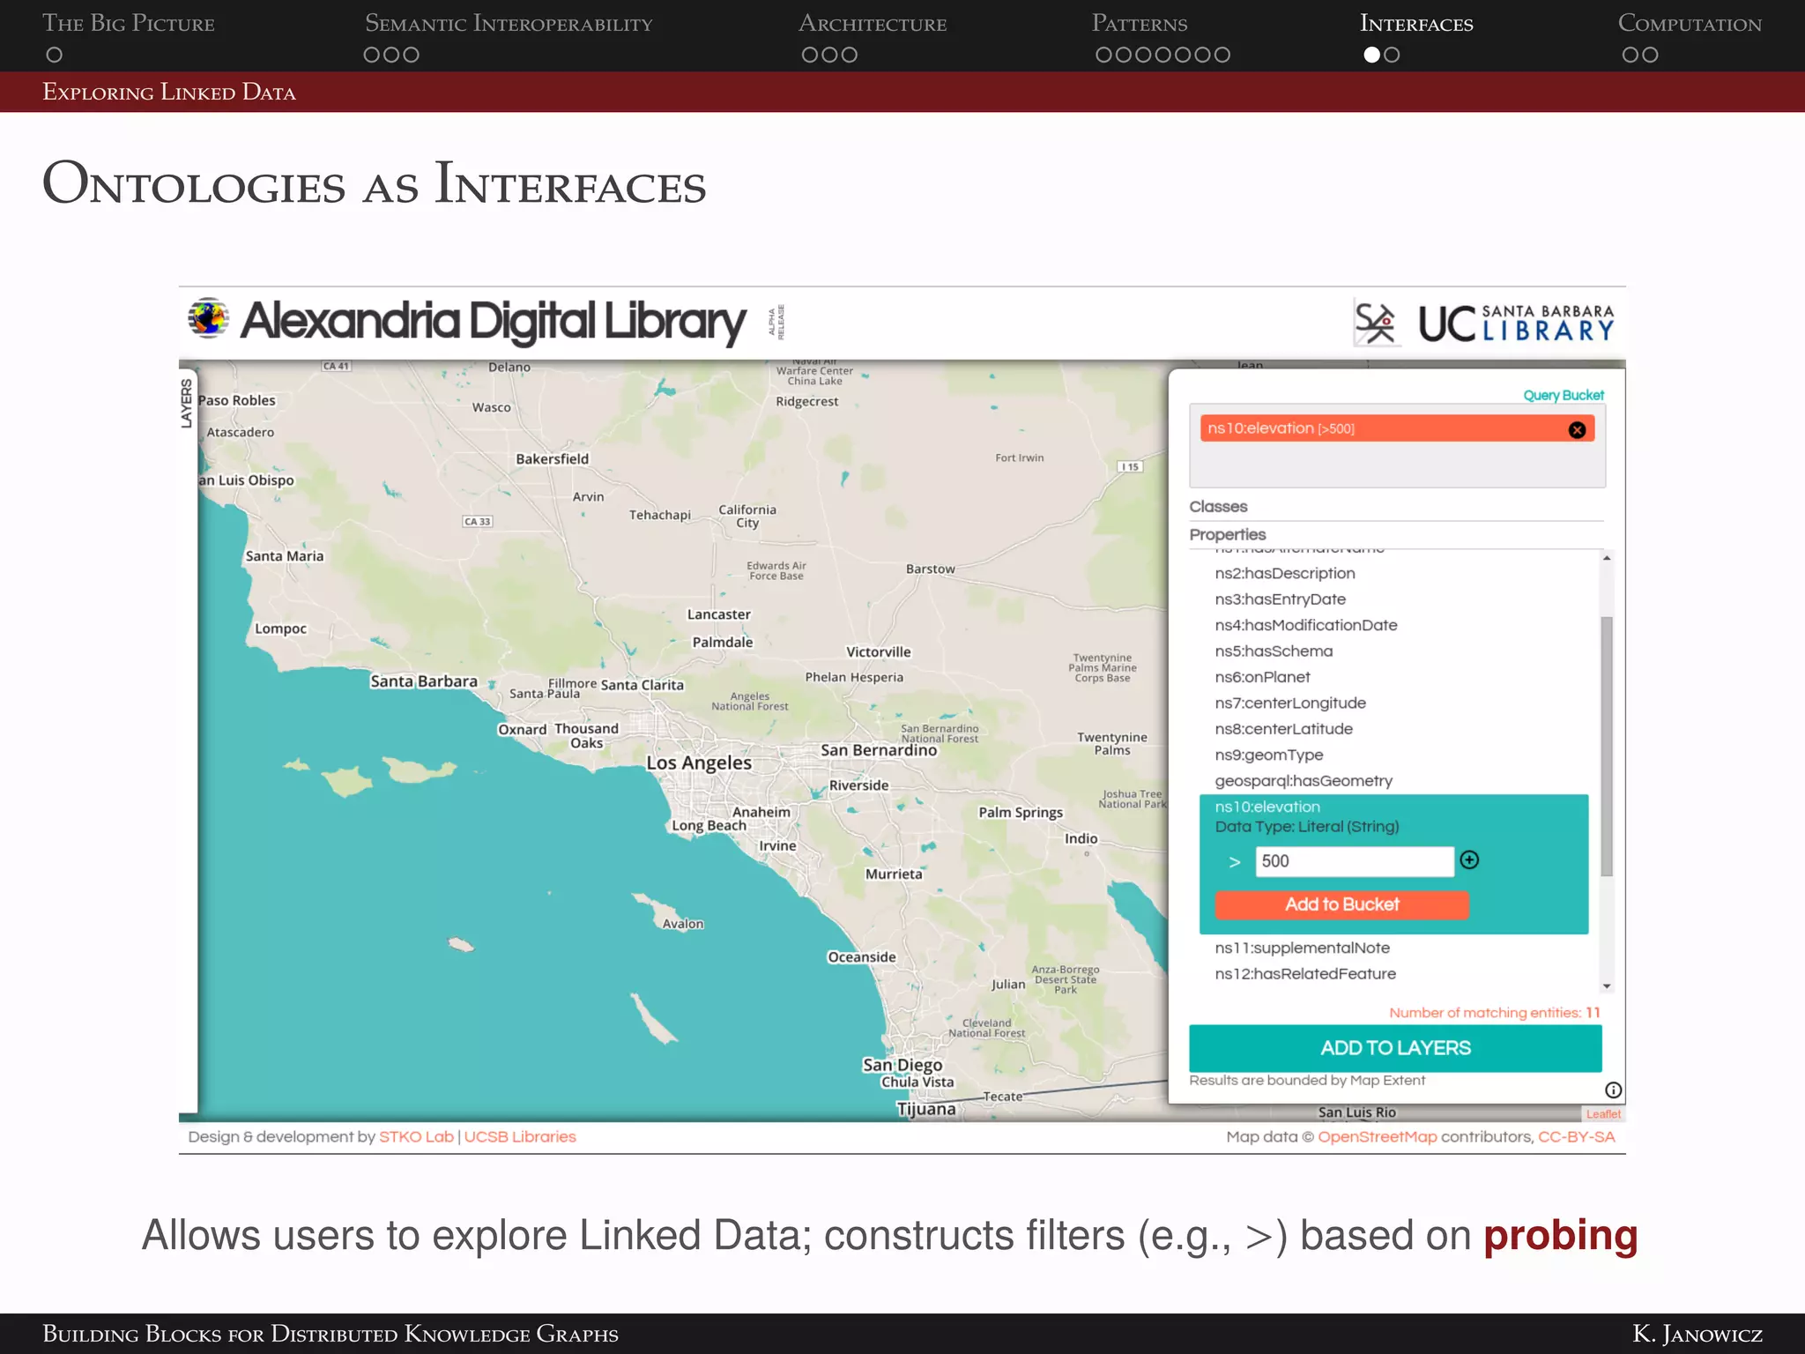Open the STKO Lab link
The height and width of the screenshot is (1354, 1805).
[416, 1137]
